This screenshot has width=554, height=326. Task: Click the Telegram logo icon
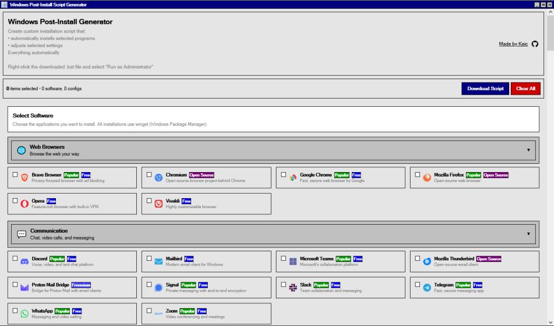pyautogui.click(x=427, y=288)
